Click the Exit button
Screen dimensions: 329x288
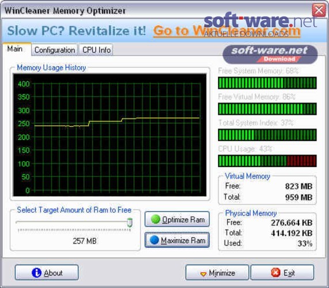(x=282, y=272)
